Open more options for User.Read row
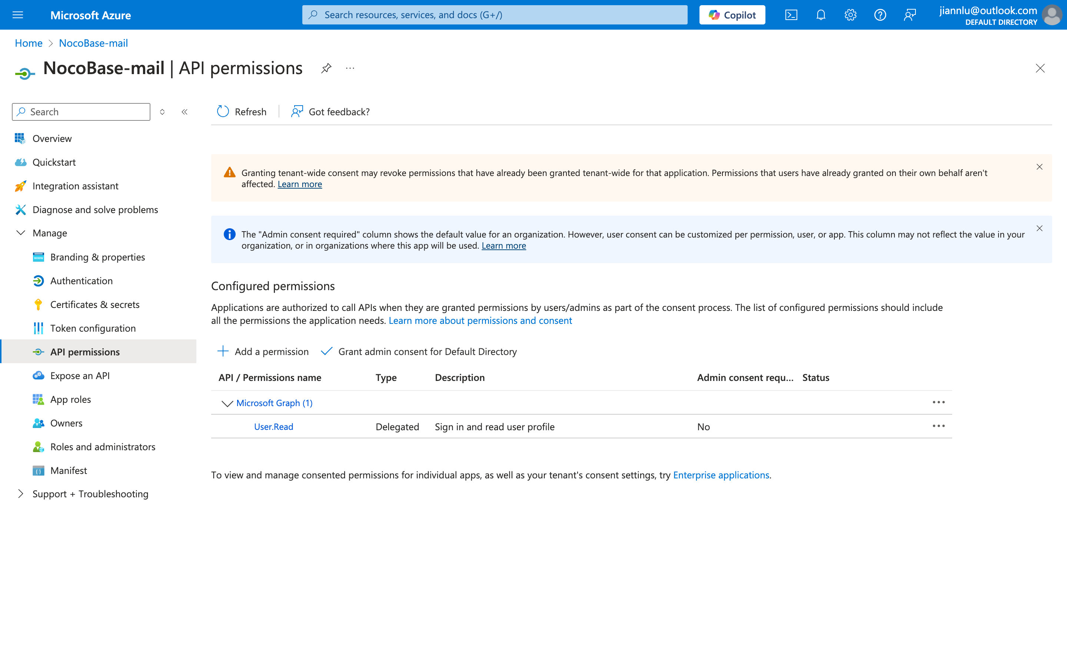 pos(938,426)
